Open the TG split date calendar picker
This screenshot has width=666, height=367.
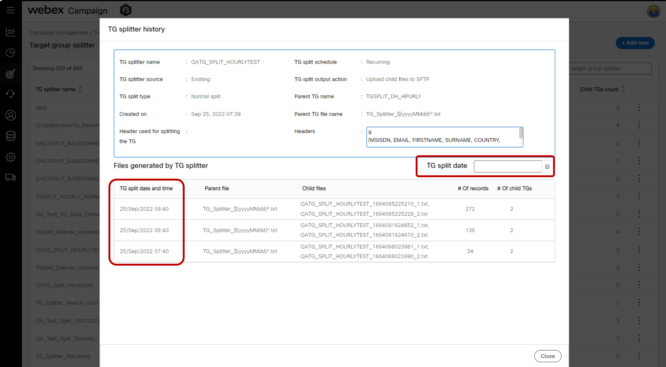547,166
